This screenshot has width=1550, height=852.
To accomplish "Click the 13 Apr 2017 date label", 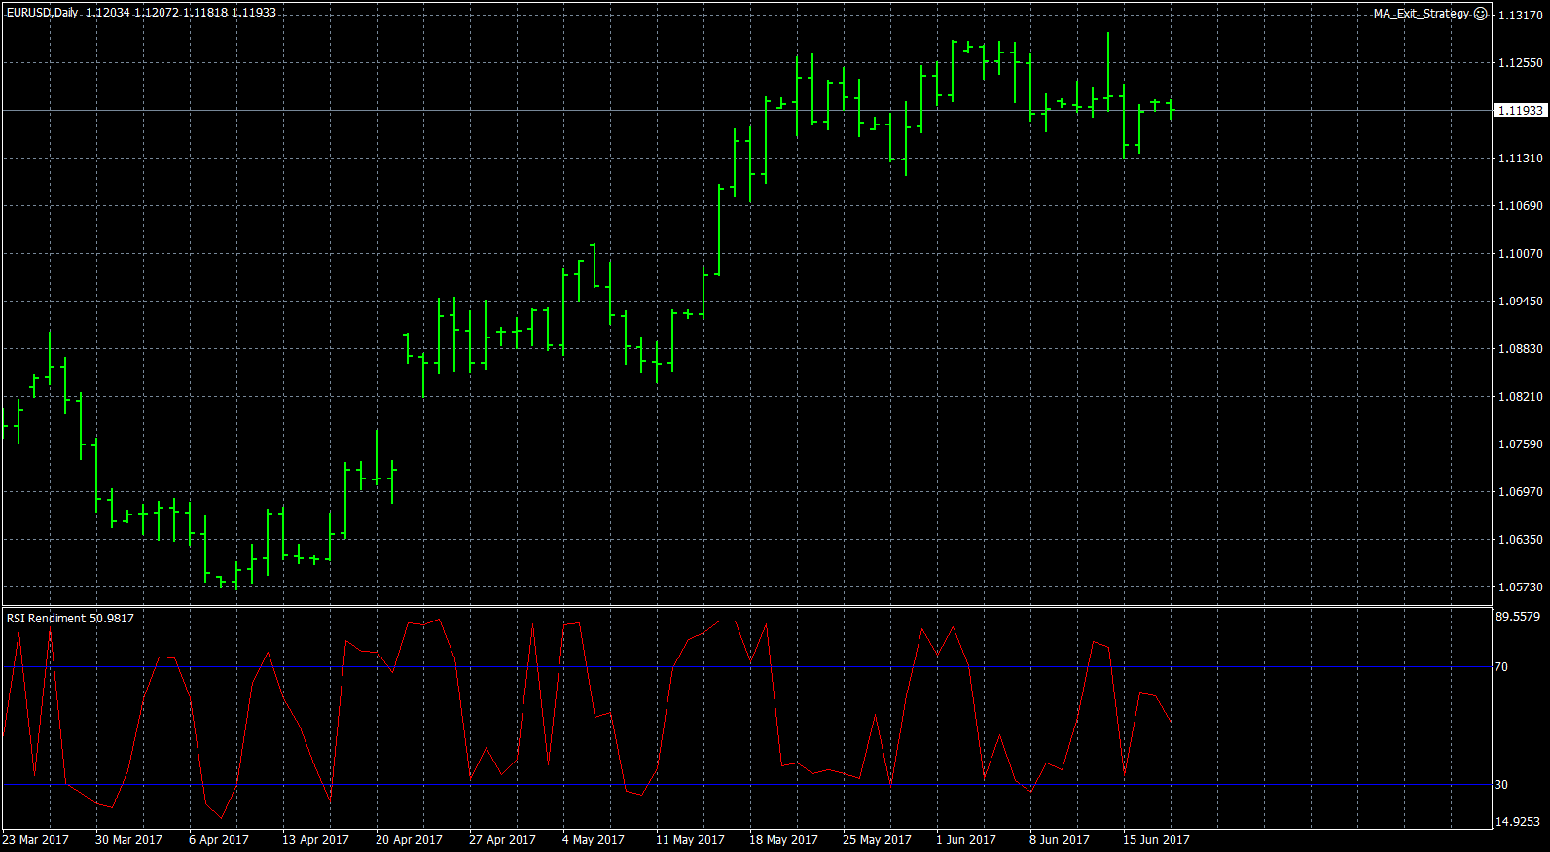I will [315, 840].
